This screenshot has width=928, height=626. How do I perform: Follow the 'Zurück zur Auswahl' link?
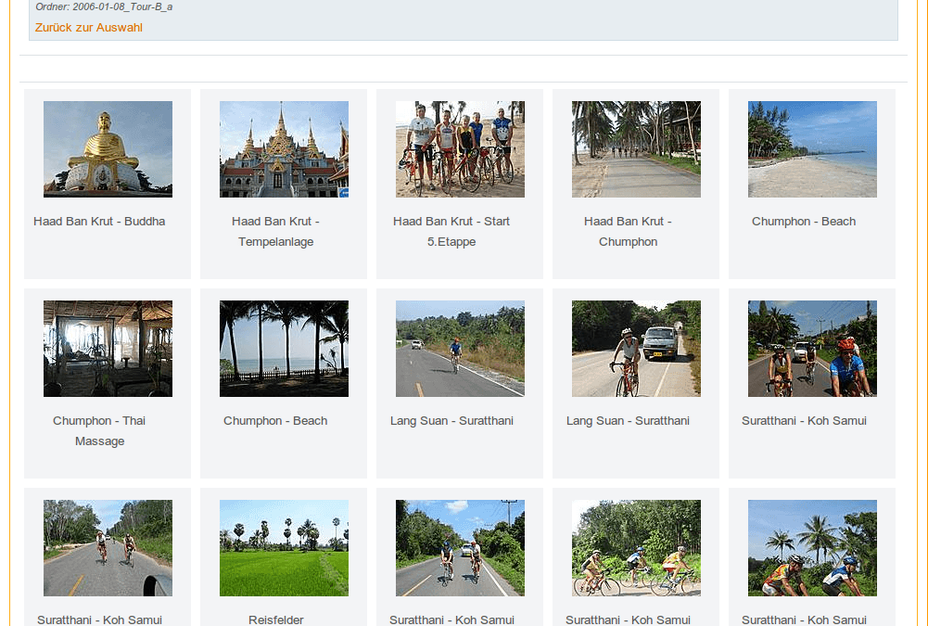point(89,27)
